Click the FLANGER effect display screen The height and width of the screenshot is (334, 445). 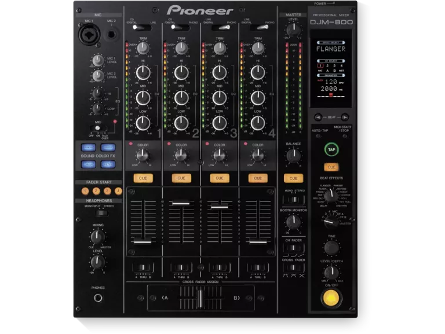pyautogui.click(x=331, y=69)
